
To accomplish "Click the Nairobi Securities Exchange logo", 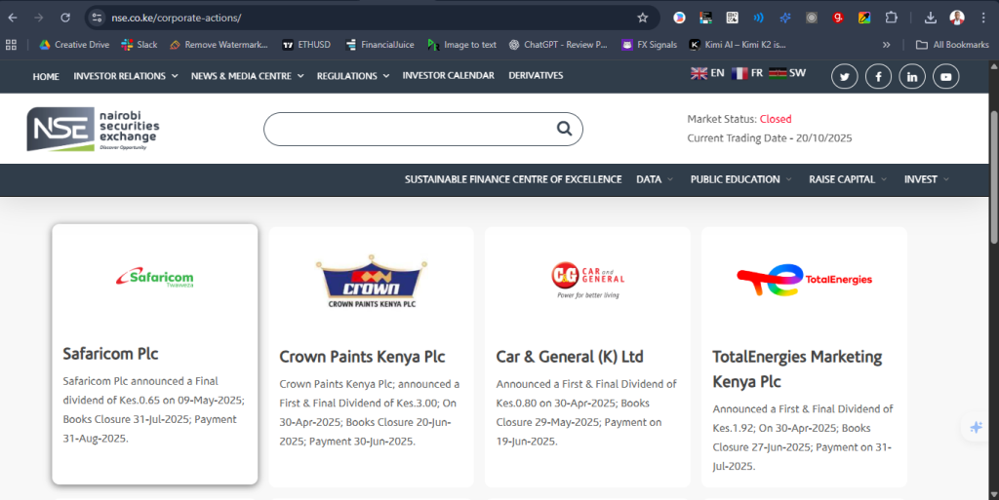I will pos(93,130).
